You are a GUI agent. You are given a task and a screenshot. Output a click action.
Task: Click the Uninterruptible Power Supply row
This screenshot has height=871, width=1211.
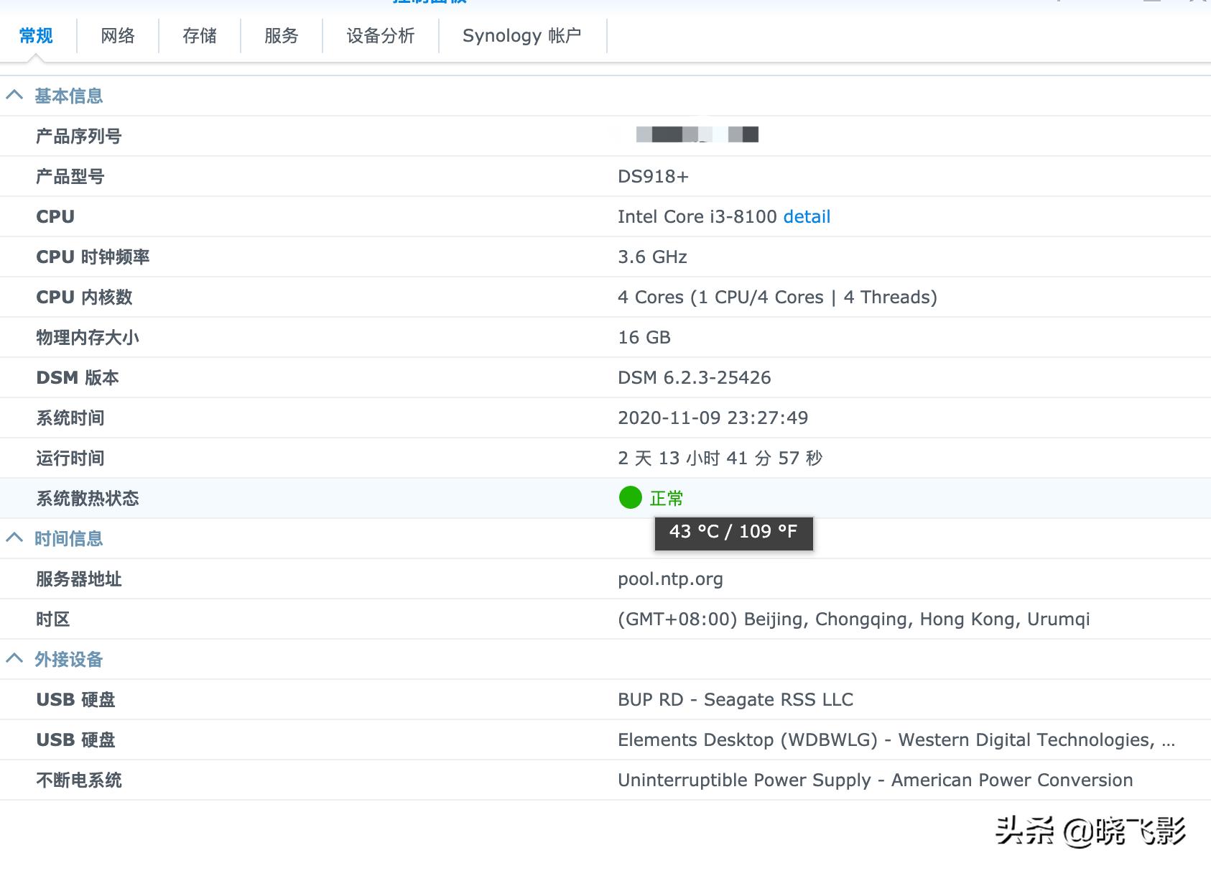point(875,780)
